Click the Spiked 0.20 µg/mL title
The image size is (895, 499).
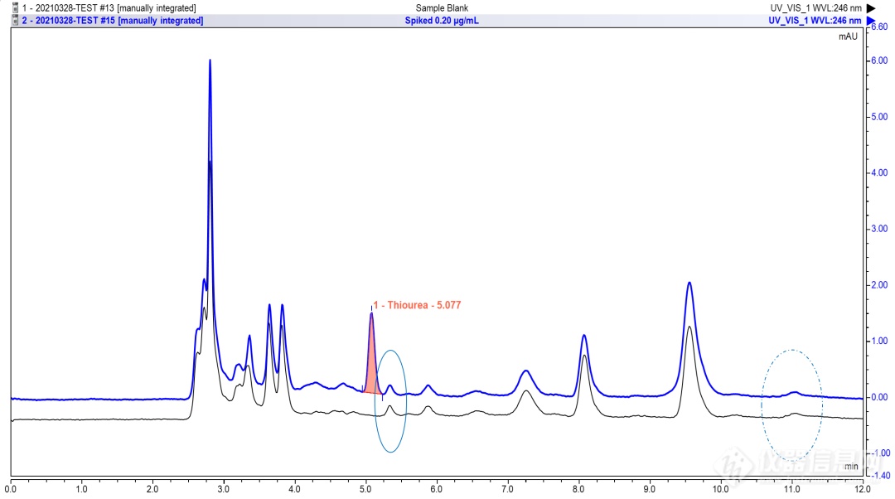tap(442, 21)
